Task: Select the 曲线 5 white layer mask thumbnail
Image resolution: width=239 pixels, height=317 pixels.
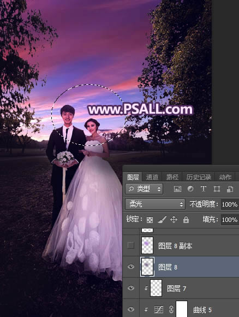Action: click(182, 309)
